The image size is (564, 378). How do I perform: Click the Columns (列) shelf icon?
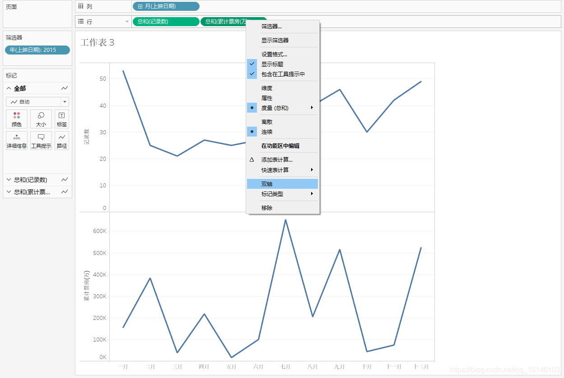(x=81, y=6)
